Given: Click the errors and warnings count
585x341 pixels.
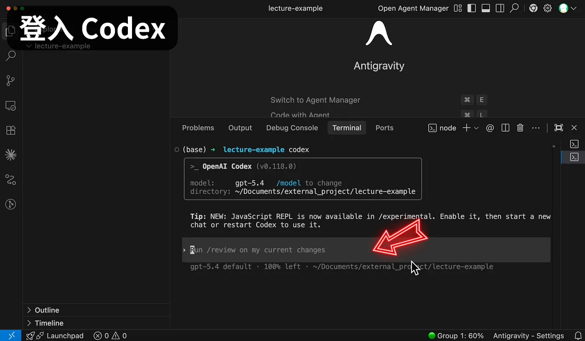Looking at the screenshot, I should (x=110, y=336).
